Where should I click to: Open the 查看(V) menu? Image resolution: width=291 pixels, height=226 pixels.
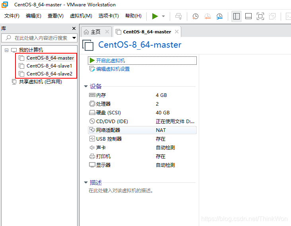pyautogui.click(x=56, y=16)
